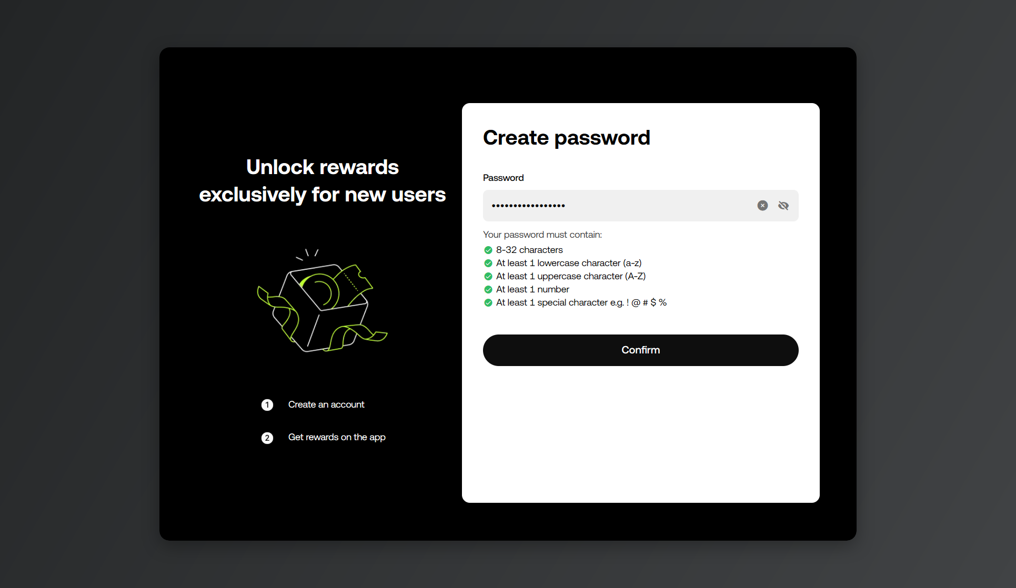Click the 'Create password' heading
Image resolution: width=1016 pixels, height=588 pixels.
(567, 138)
